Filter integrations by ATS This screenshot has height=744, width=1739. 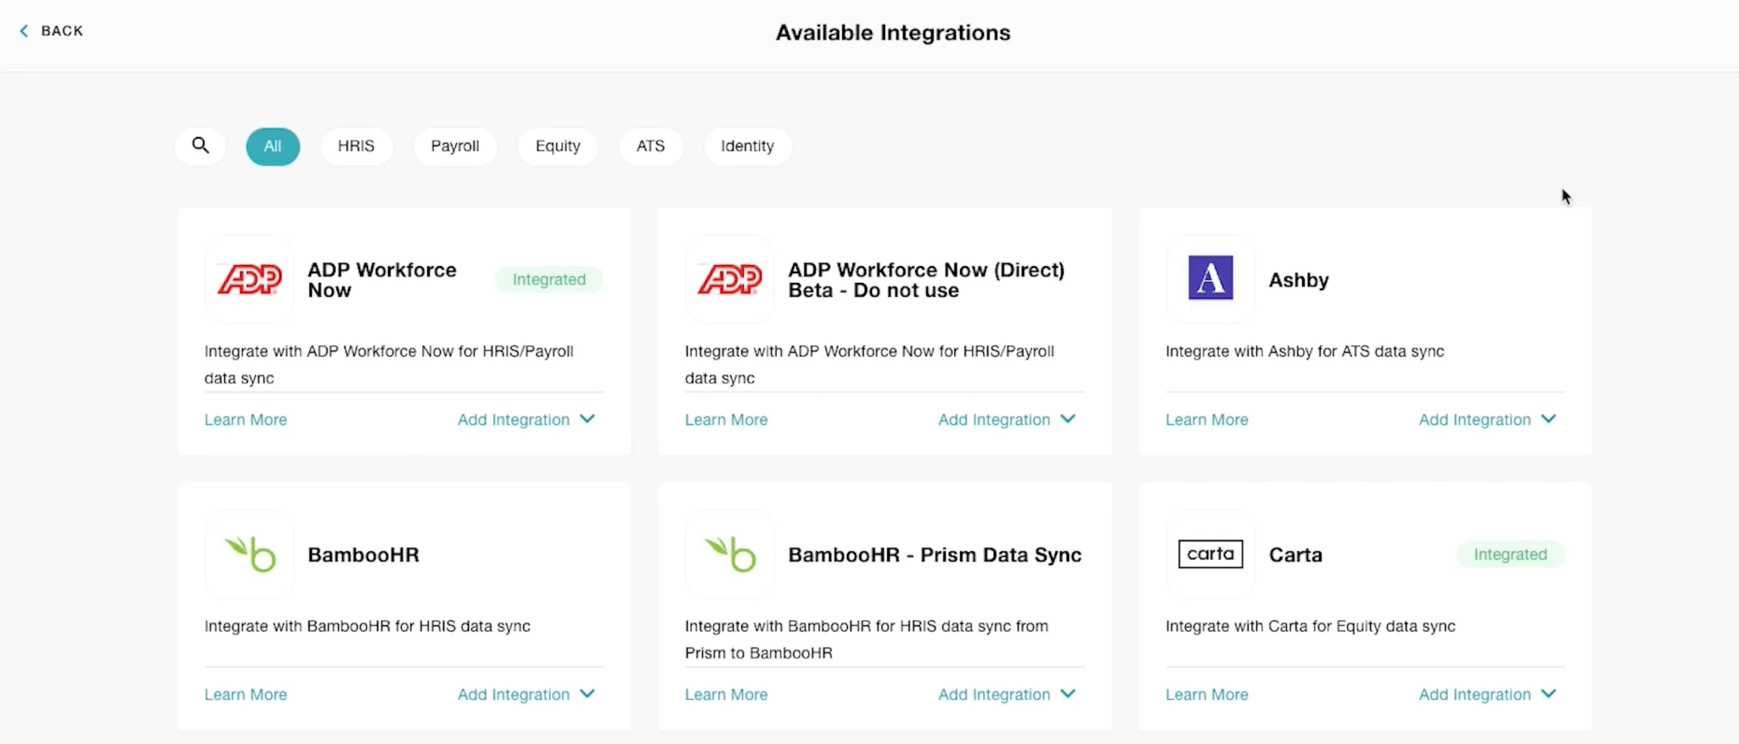coord(650,146)
